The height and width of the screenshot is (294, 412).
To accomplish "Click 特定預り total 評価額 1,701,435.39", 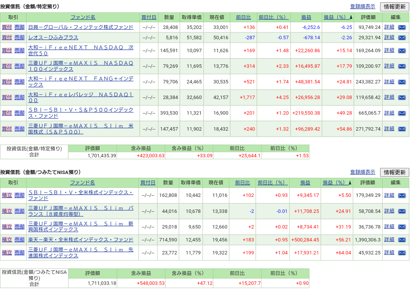I will (102, 156).
